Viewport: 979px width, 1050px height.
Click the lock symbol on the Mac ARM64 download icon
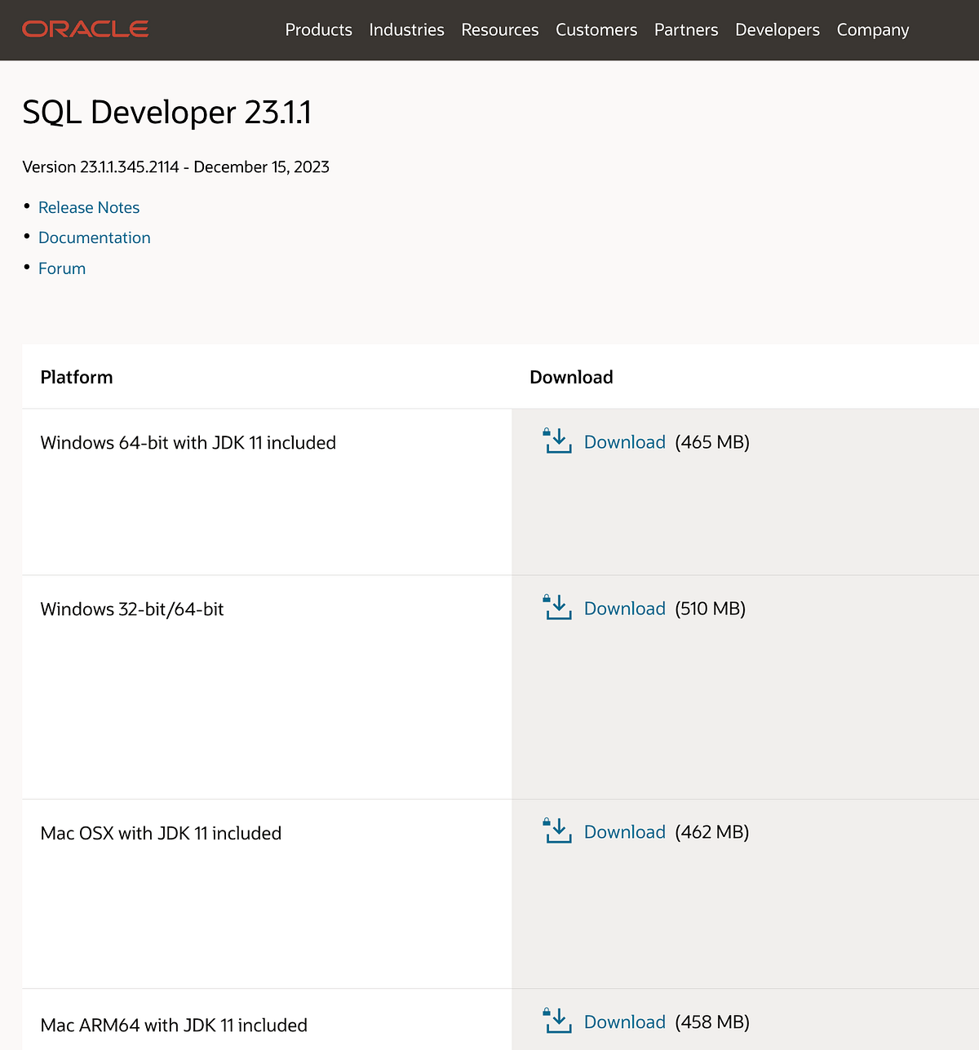547,1011
